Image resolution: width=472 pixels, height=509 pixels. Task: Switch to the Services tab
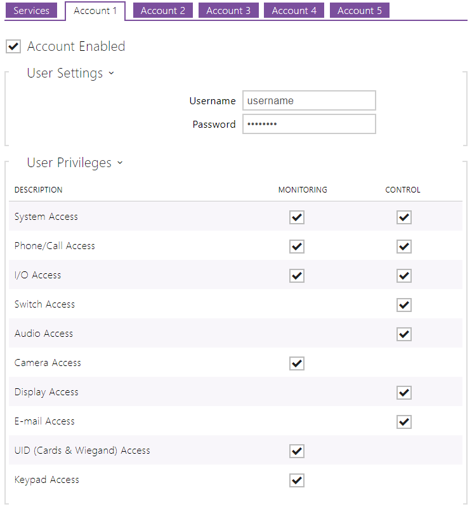[32, 11]
